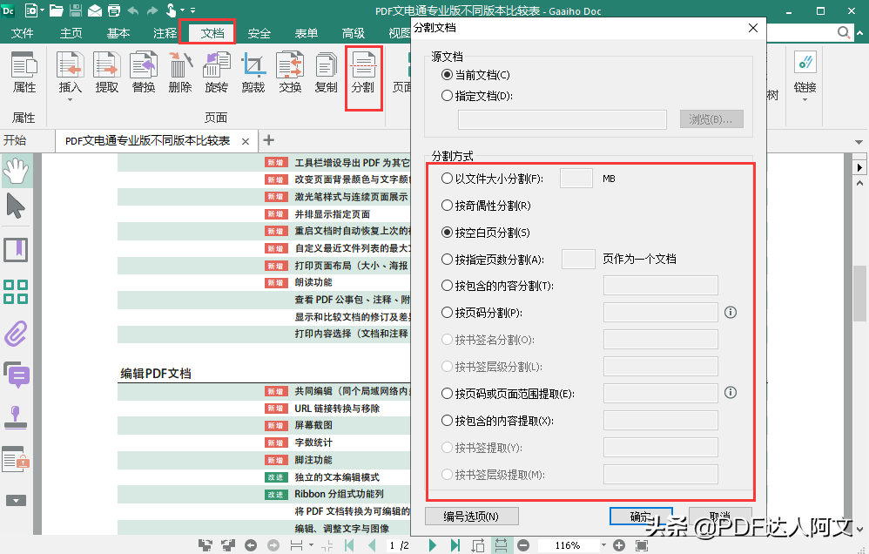
Task: Click the zoom in plus button
Action: coord(619,545)
